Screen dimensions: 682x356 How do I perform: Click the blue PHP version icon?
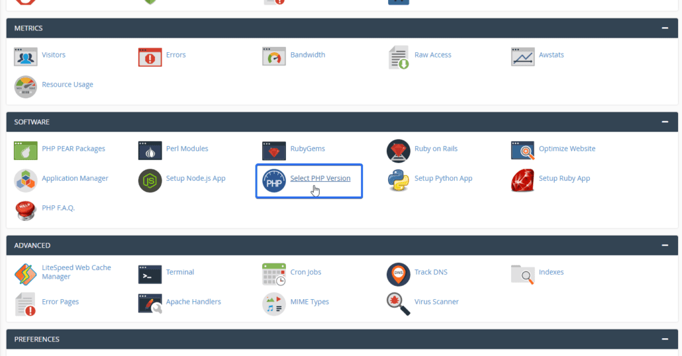click(x=274, y=181)
